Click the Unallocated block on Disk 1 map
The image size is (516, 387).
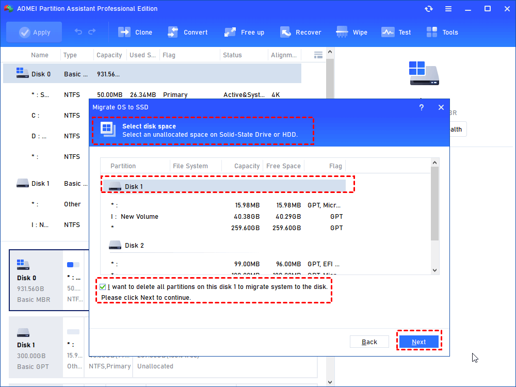[x=225, y=366]
